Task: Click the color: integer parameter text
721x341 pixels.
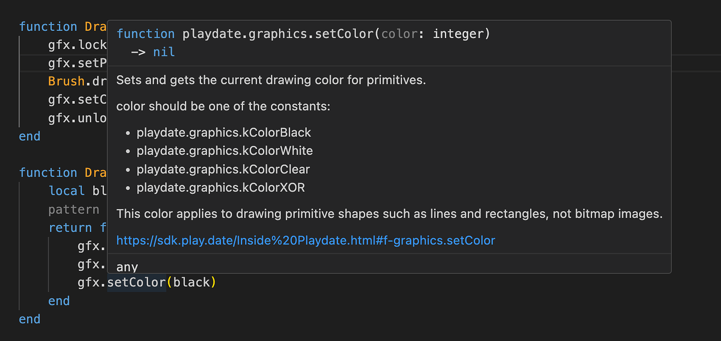Action: 434,33
